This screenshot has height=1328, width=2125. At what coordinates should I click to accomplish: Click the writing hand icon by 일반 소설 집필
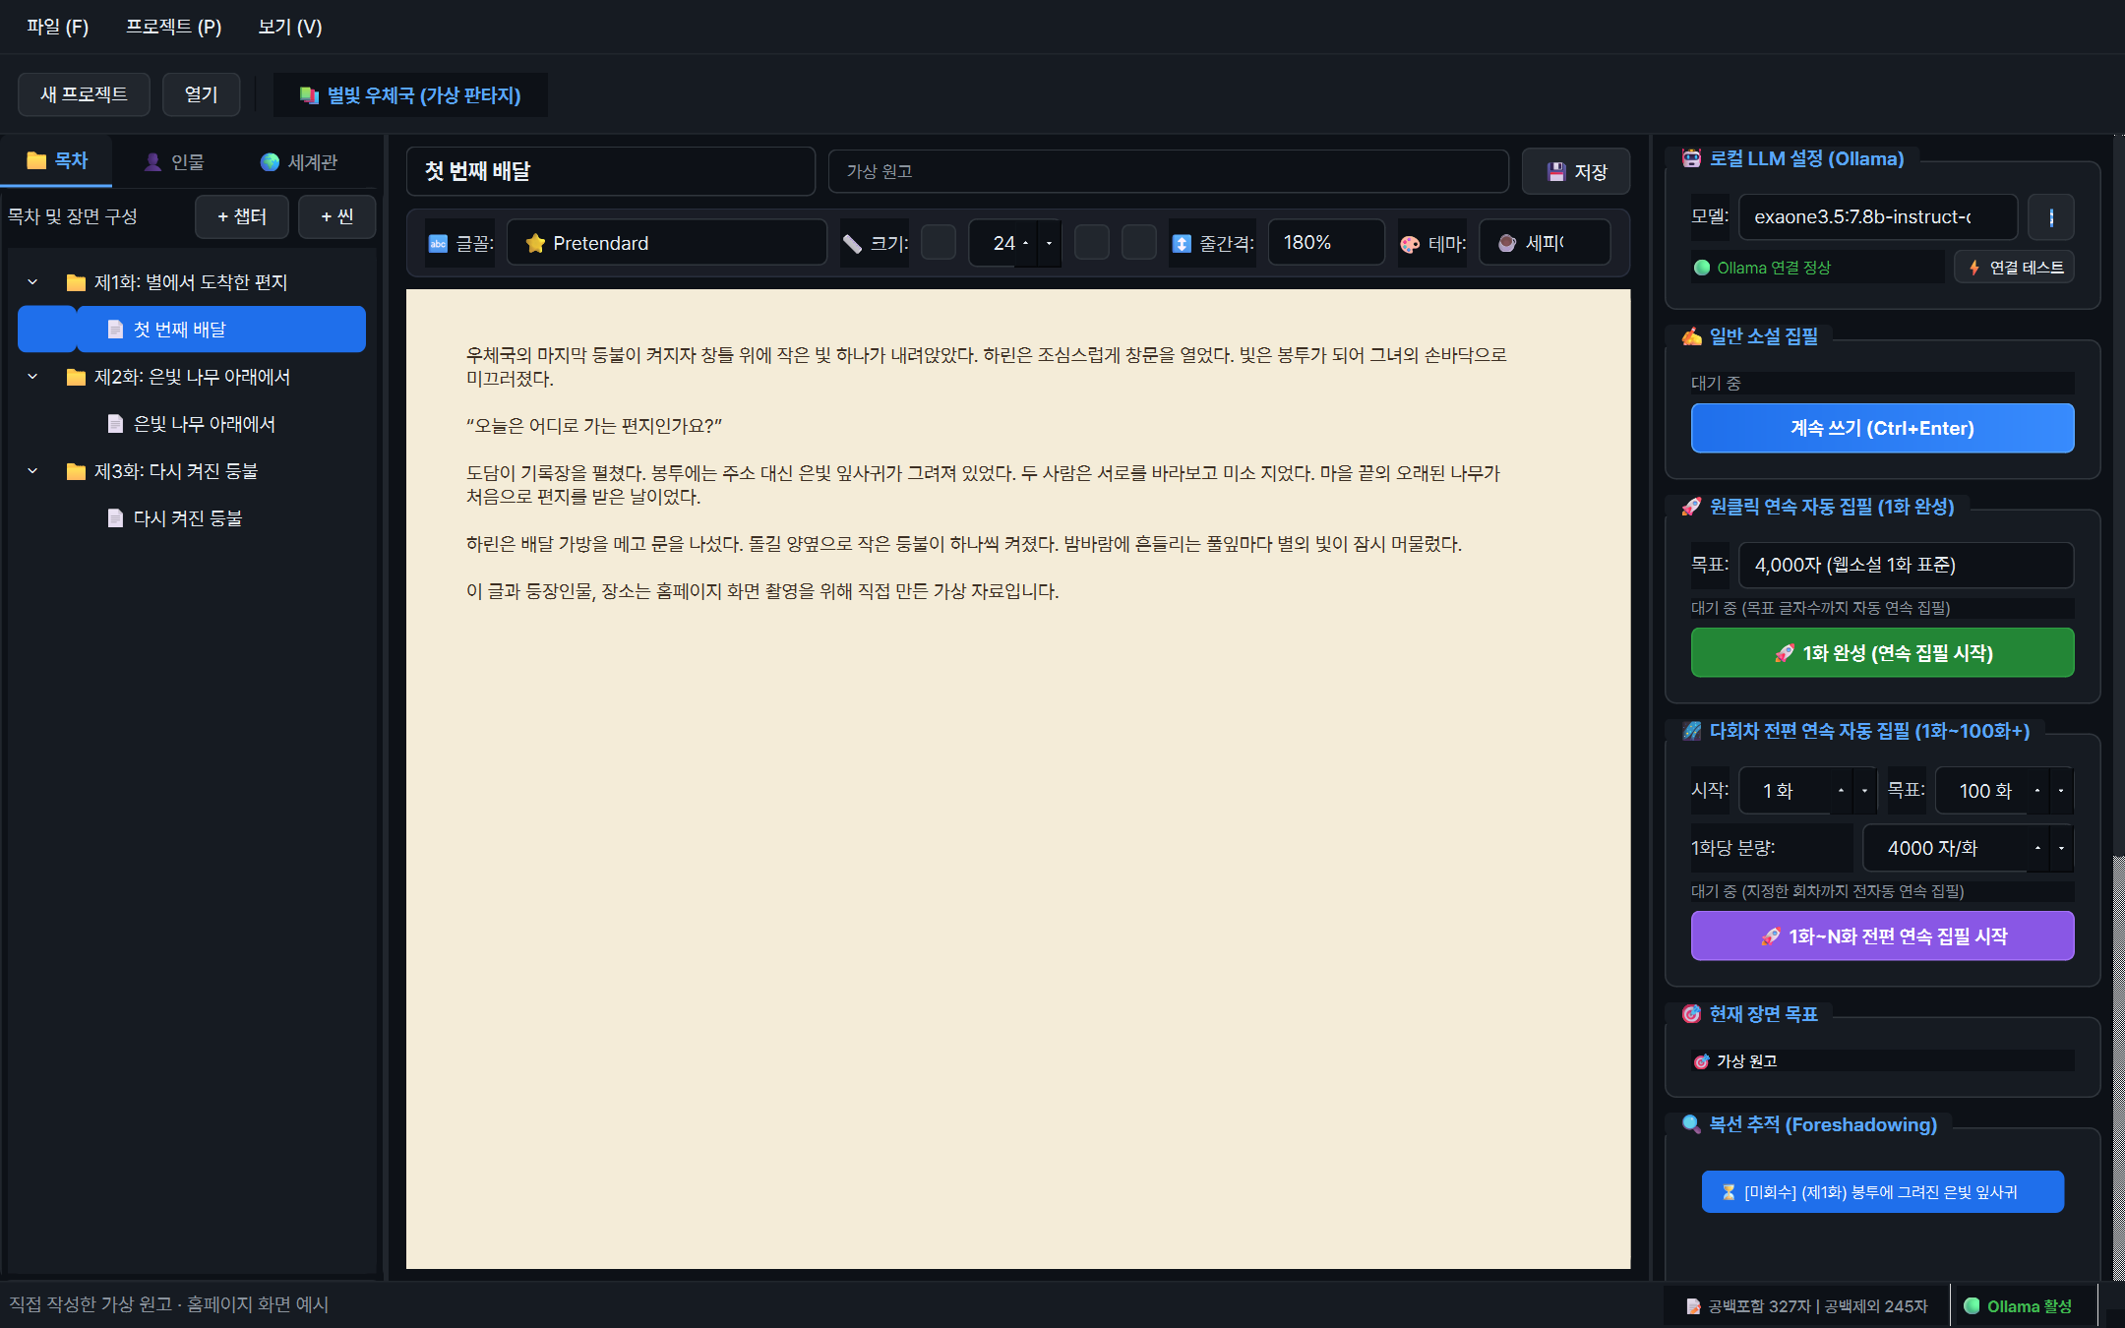click(x=1691, y=336)
